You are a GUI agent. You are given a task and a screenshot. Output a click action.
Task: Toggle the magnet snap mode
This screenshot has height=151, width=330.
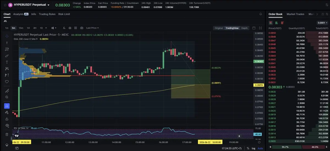(7, 106)
